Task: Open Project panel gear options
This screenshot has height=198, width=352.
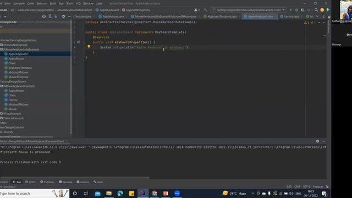Action: tap(64, 16)
